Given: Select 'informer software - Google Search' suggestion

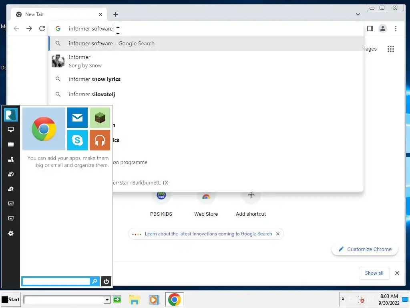Looking at the screenshot, I should point(206,43).
